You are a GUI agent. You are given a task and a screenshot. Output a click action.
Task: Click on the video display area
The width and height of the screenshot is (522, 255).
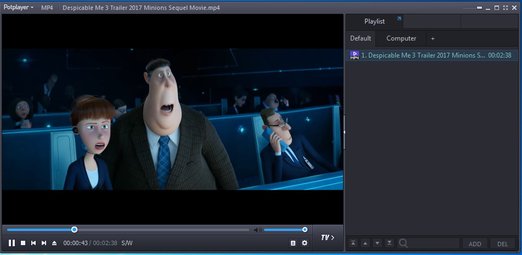click(172, 119)
